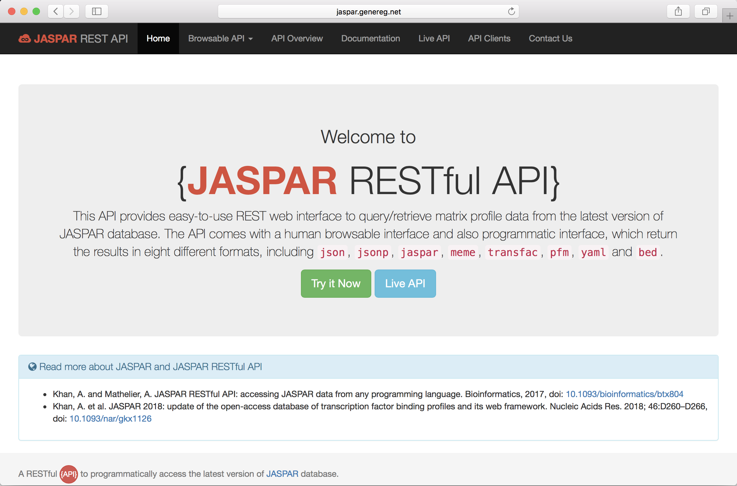737x486 pixels.
Task: Show all tabs overview icon
Action: pyautogui.click(x=706, y=11)
